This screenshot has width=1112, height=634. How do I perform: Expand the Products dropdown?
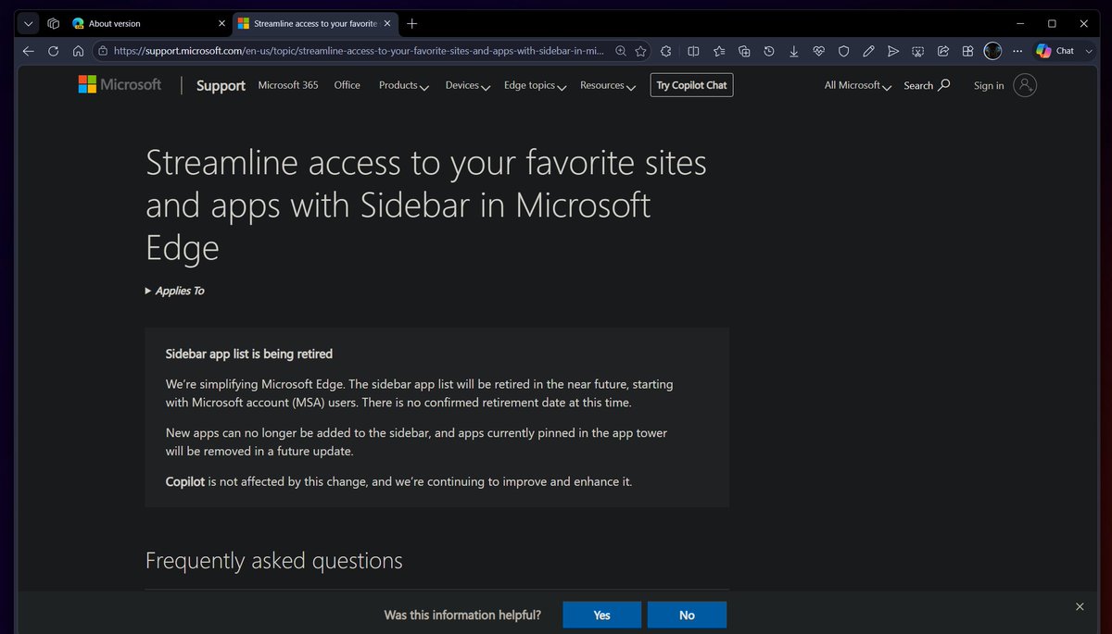coord(403,85)
